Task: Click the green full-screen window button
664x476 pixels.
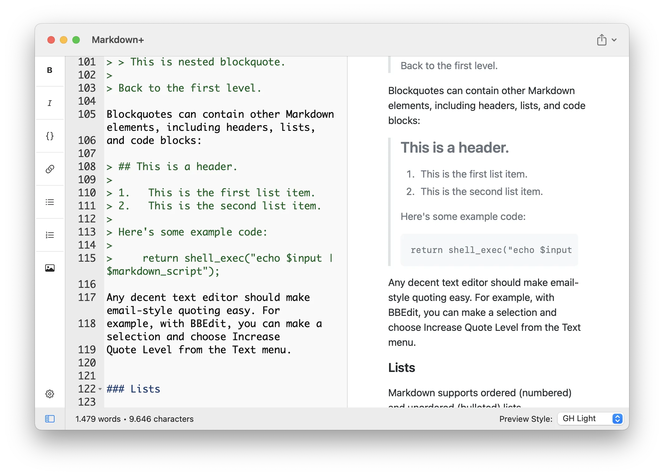Action: pos(76,40)
